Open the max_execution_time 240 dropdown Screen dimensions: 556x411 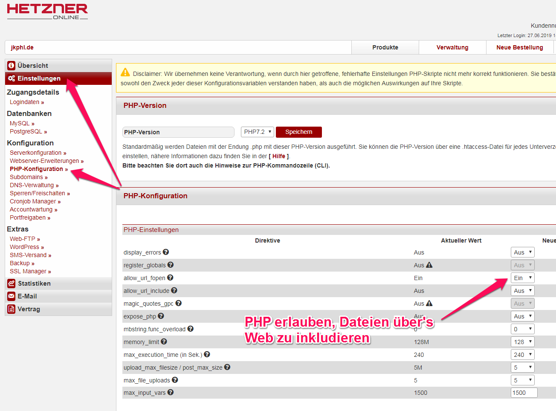click(522, 354)
